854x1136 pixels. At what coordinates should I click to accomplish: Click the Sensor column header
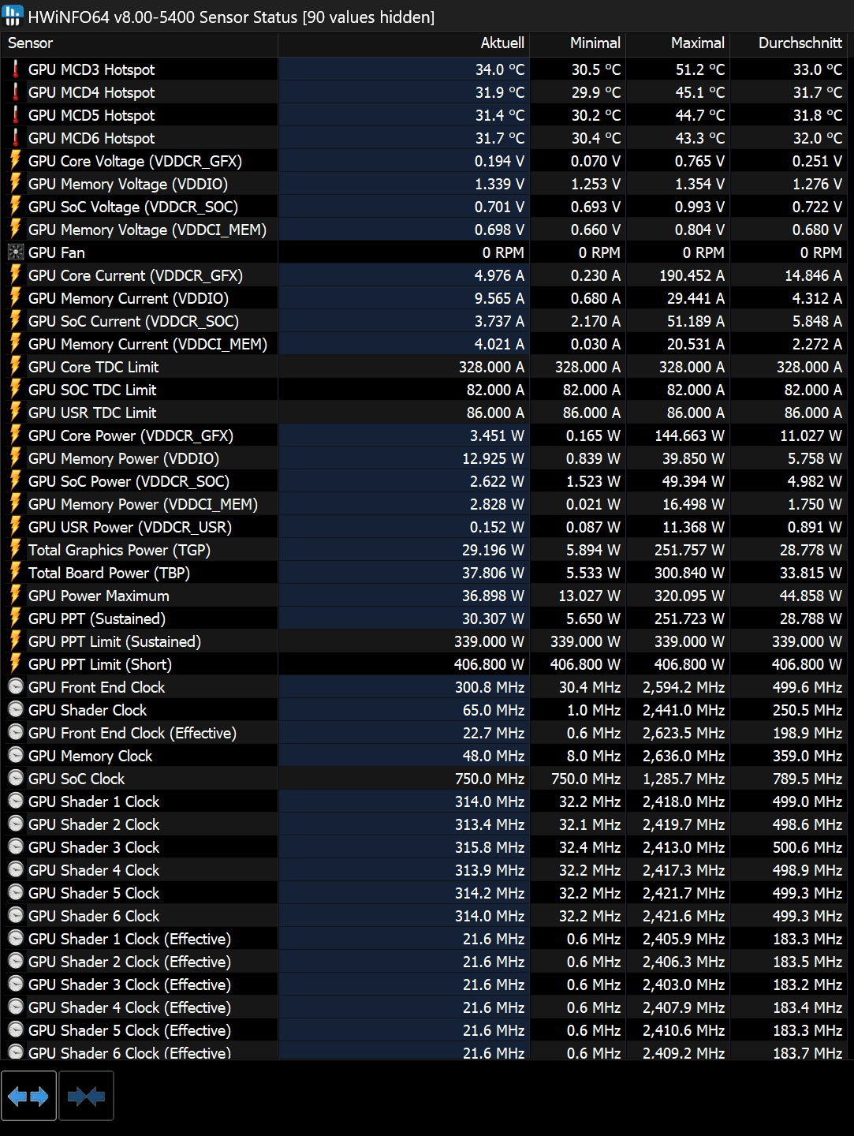click(140, 43)
